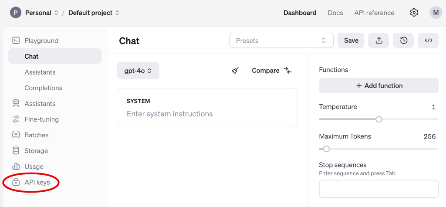Open the history clock icon

pos(403,41)
